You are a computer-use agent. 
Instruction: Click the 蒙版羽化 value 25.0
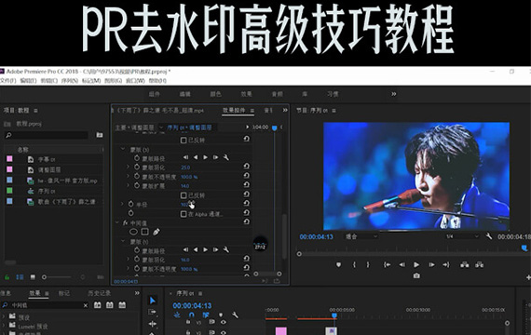coord(185,167)
